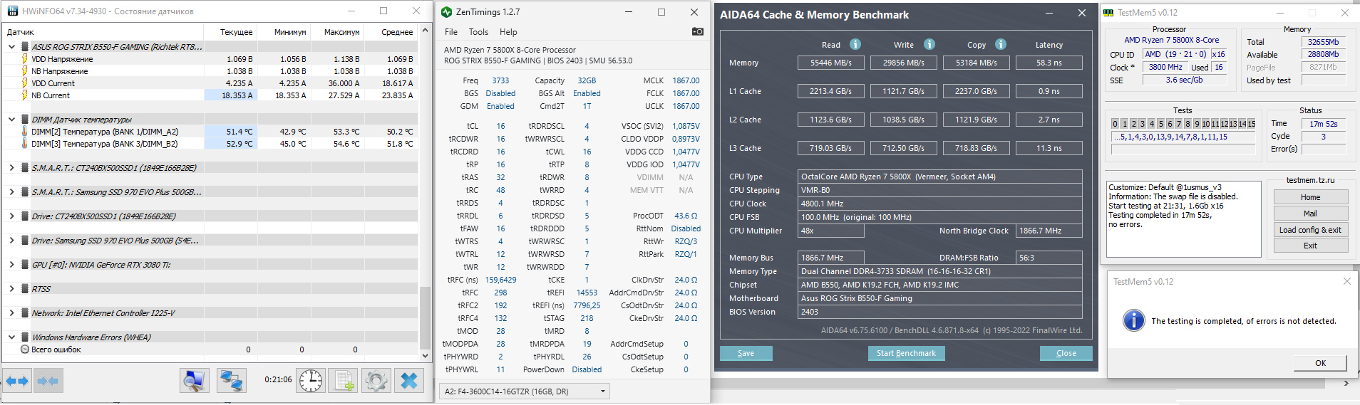
Task: Collapse the DIMM Датчик температуры group
Action: (x=11, y=120)
